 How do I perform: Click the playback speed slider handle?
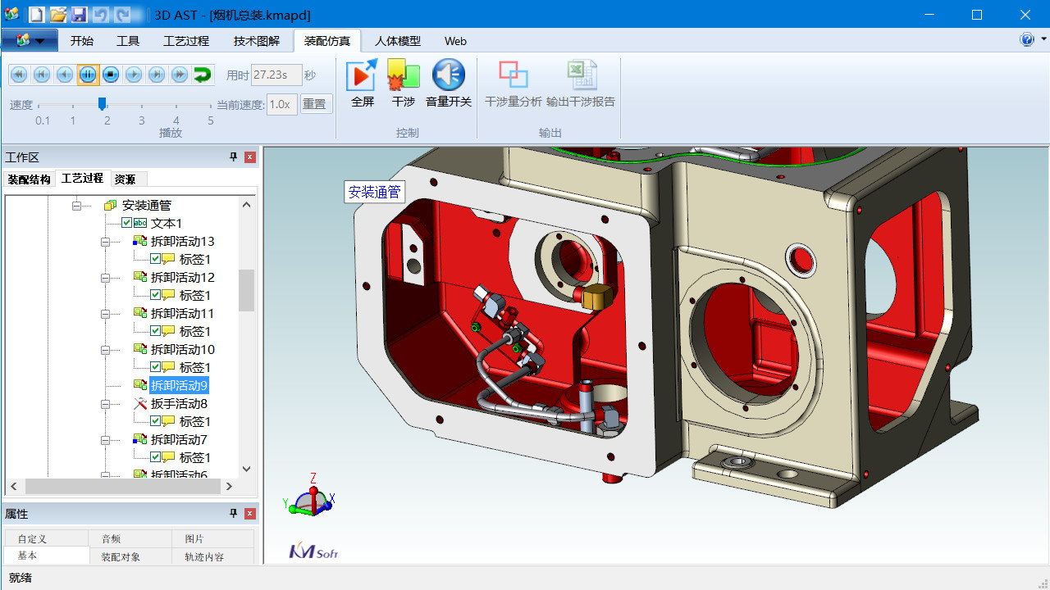103,104
